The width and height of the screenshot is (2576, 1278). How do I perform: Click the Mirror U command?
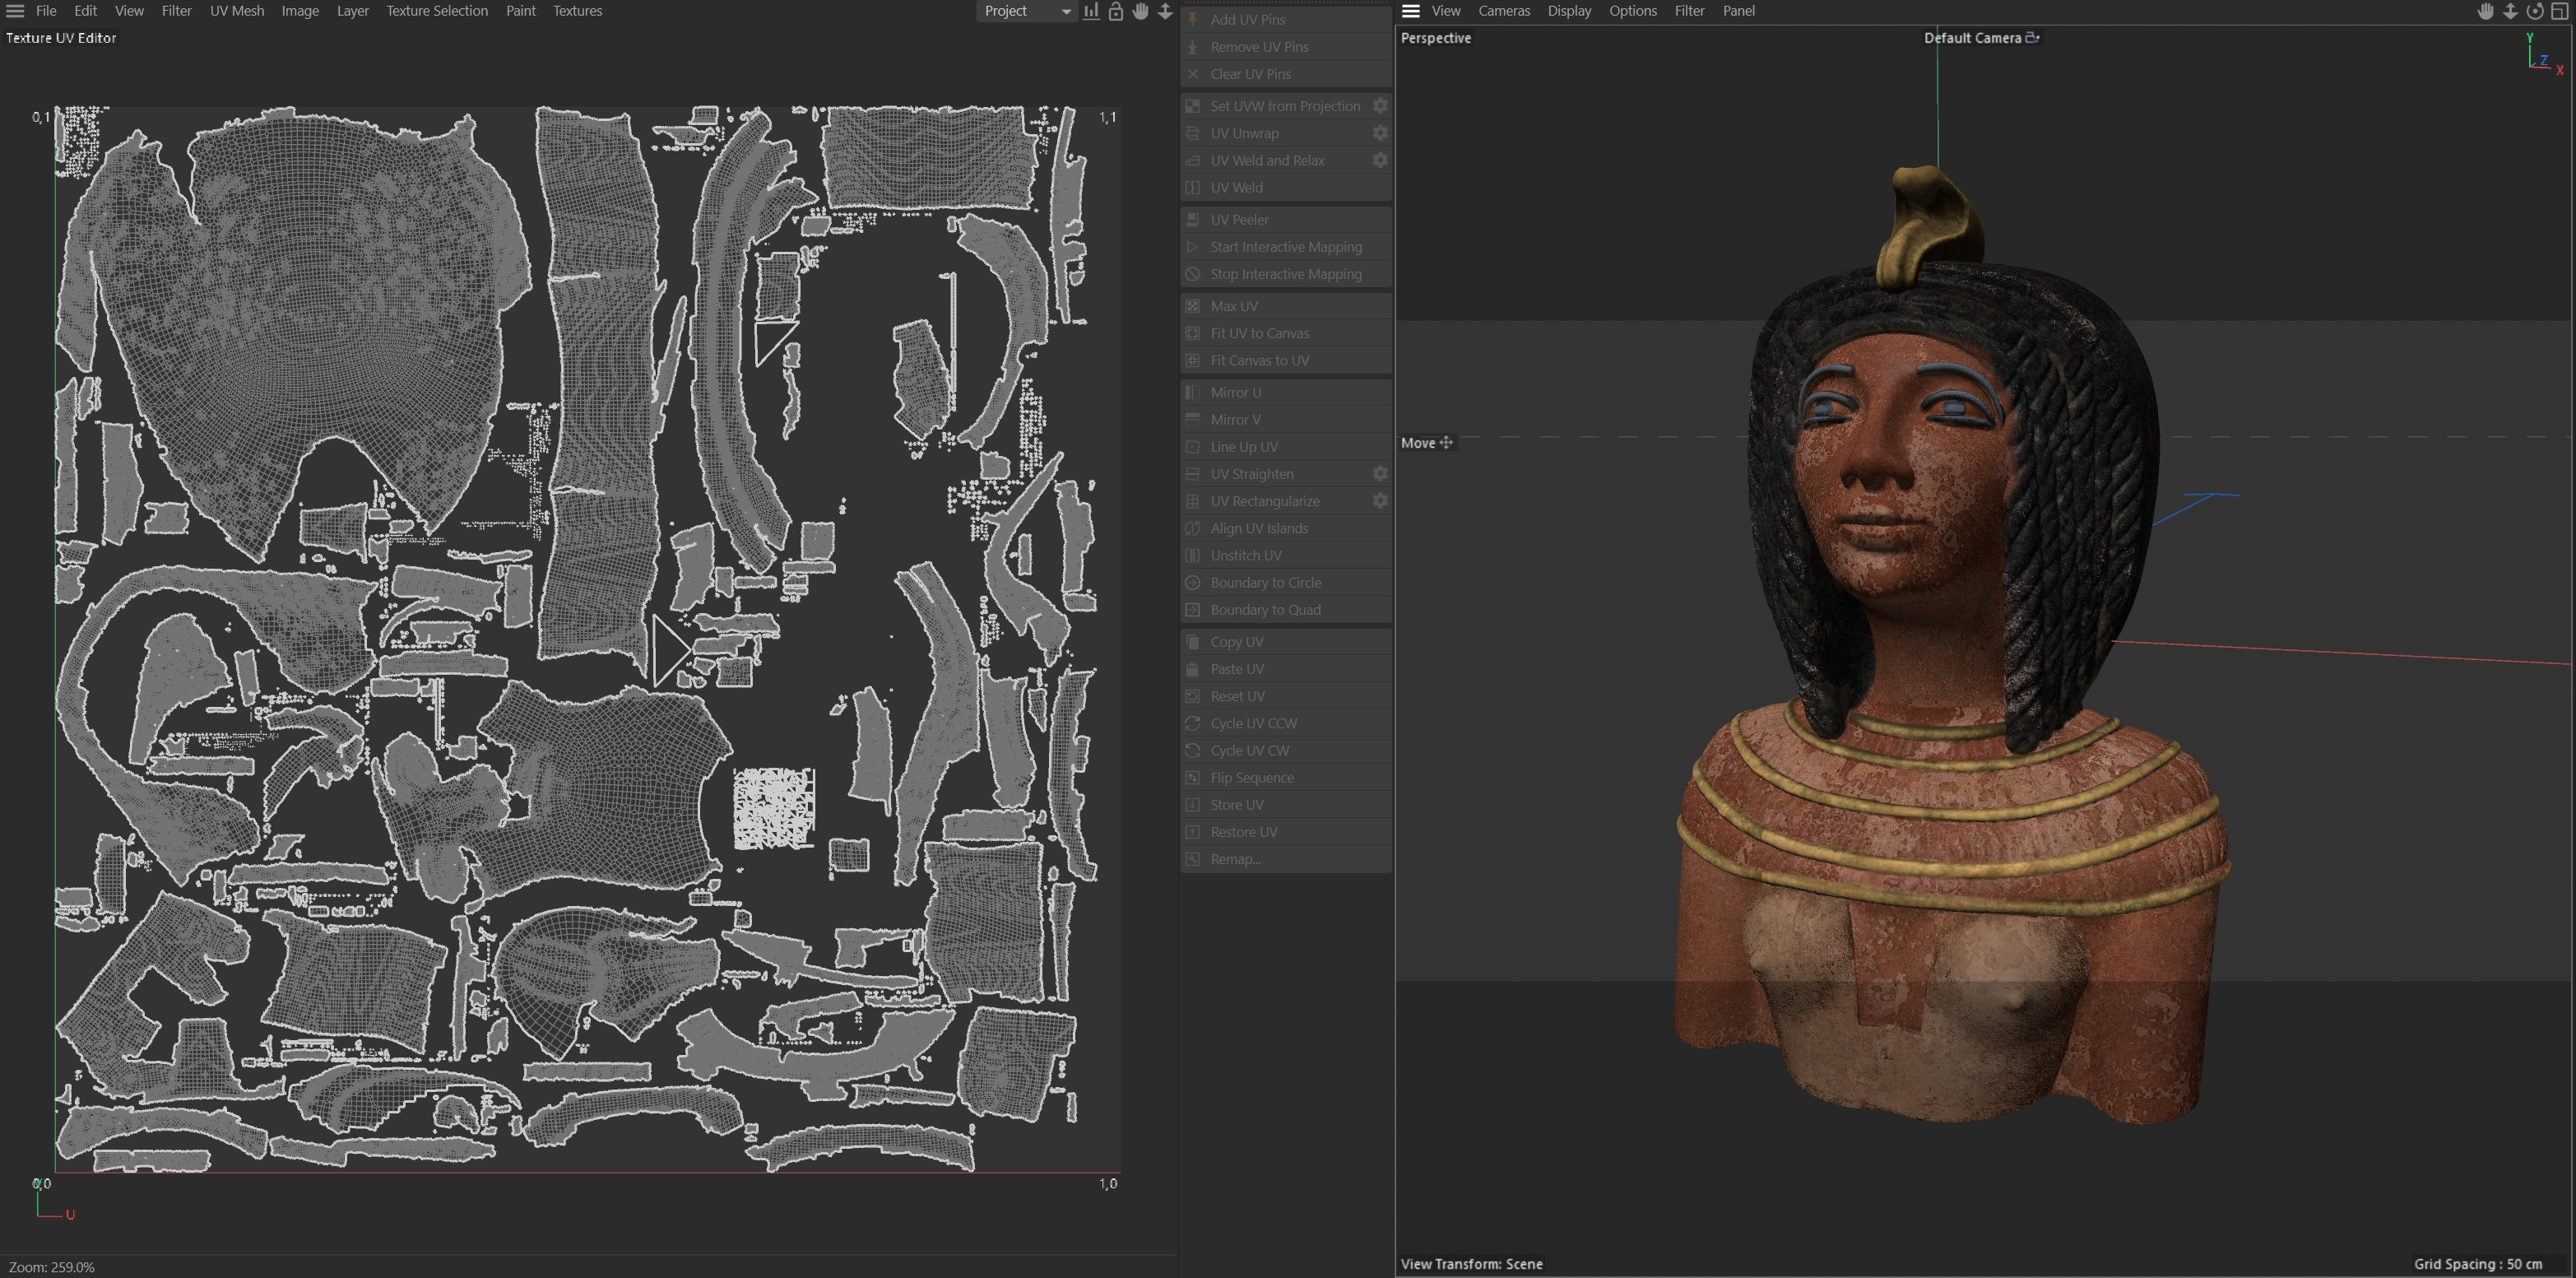click(1235, 392)
